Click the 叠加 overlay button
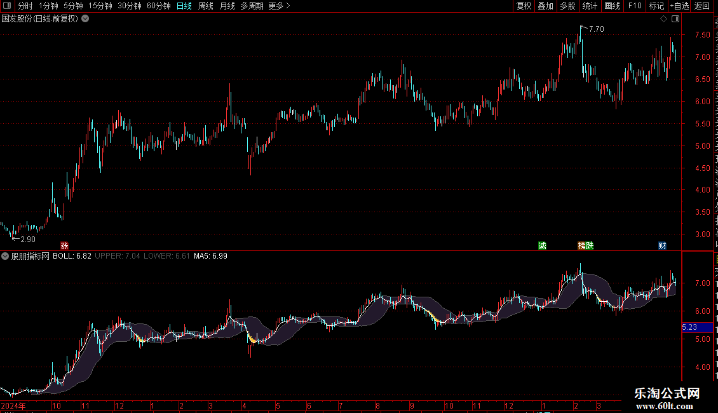 click(546, 6)
